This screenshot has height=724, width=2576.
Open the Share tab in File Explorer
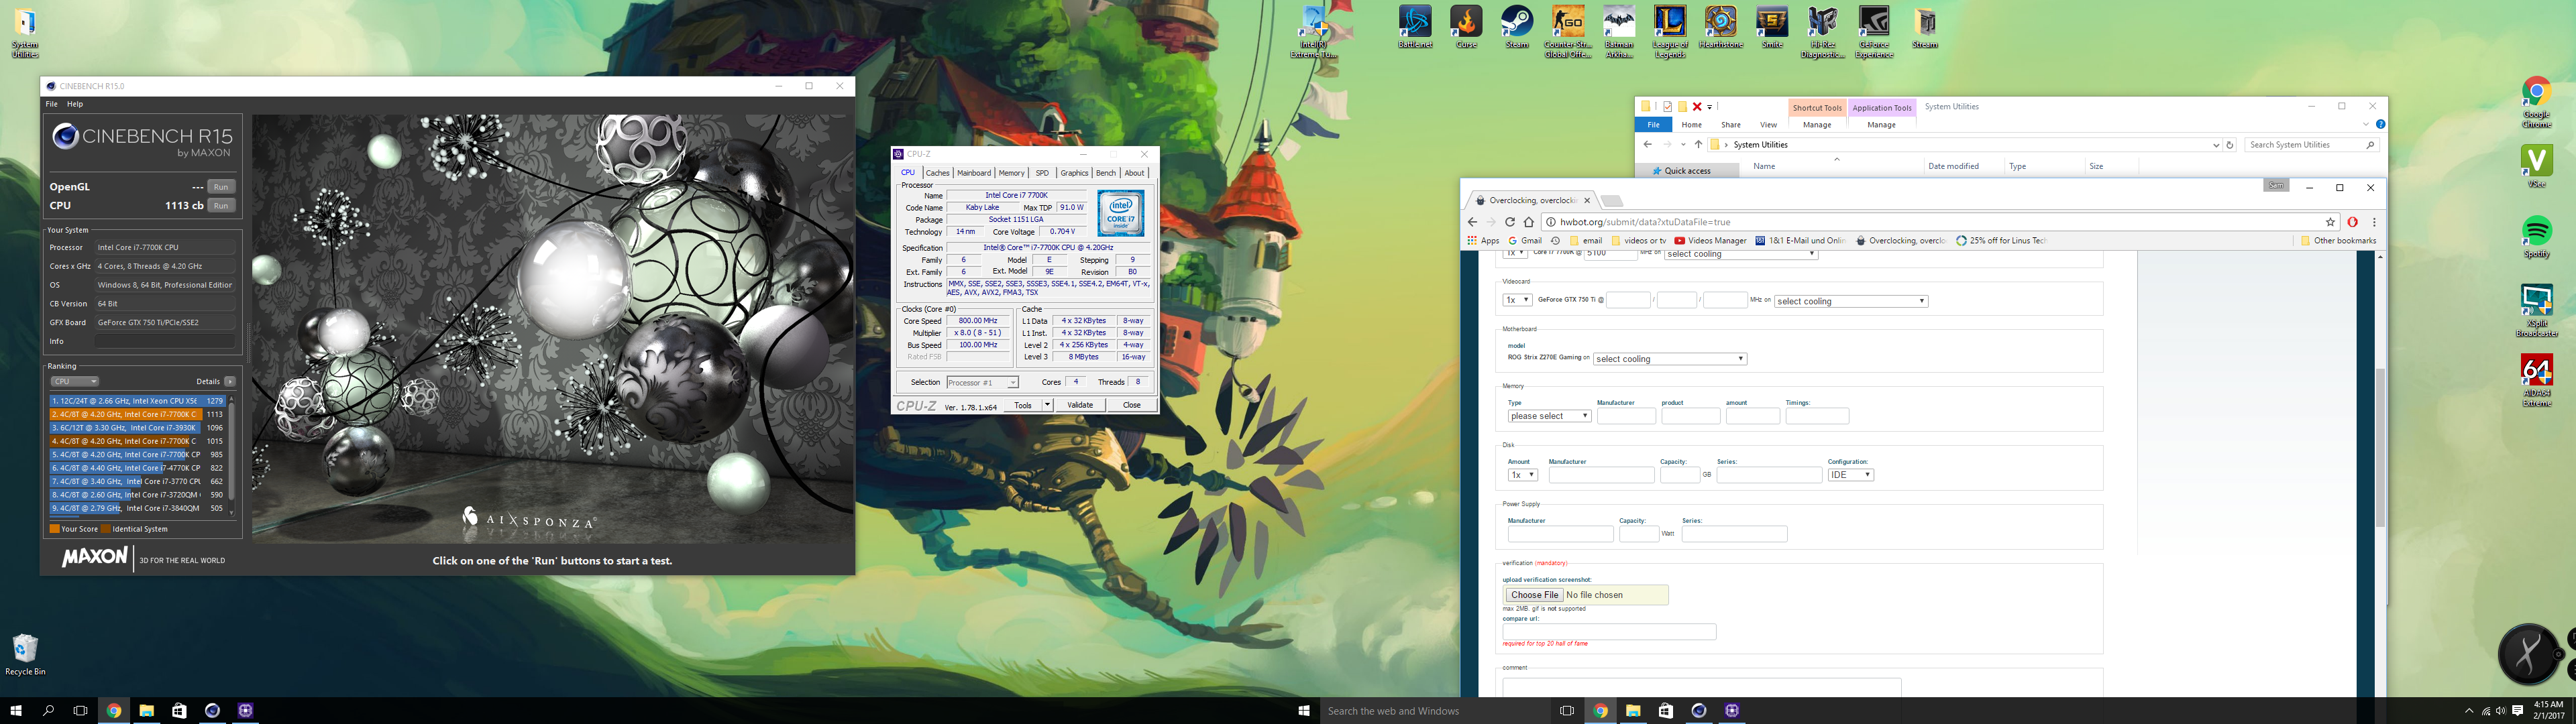[x=1730, y=125]
